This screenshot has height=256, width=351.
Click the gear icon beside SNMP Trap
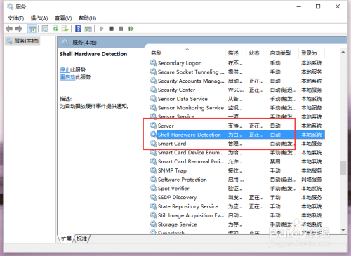point(154,170)
